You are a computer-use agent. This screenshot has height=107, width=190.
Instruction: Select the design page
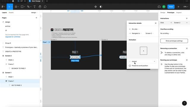coord(7,22)
